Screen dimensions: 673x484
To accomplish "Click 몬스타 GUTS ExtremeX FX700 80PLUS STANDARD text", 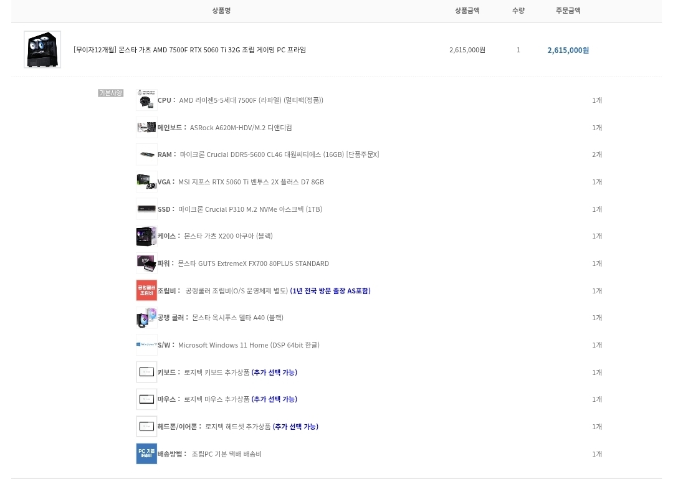I will pyautogui.click(x=253, y=263).
